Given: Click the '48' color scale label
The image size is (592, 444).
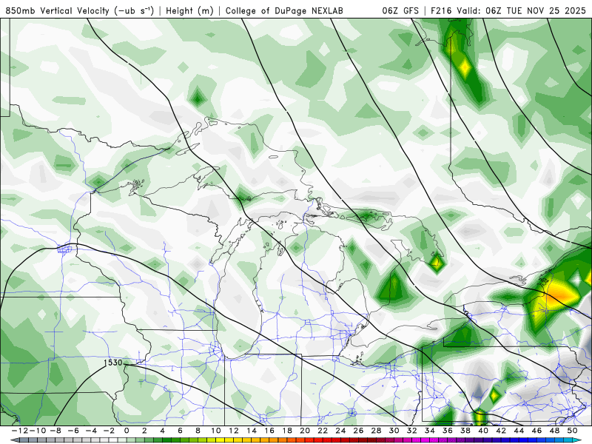Looking at the screenshot, I should coord(554,431).
